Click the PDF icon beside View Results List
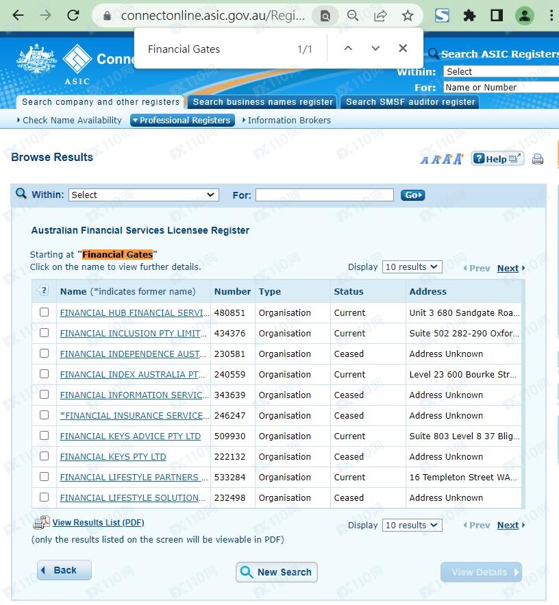Viewport: 559px width, 605px height. coord(42,522)
